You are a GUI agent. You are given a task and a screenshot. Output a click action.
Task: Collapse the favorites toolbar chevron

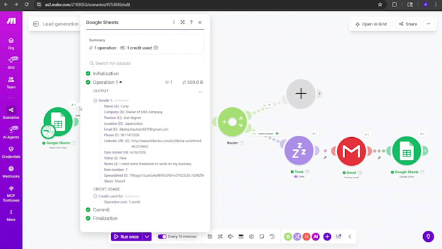(350, 237)
